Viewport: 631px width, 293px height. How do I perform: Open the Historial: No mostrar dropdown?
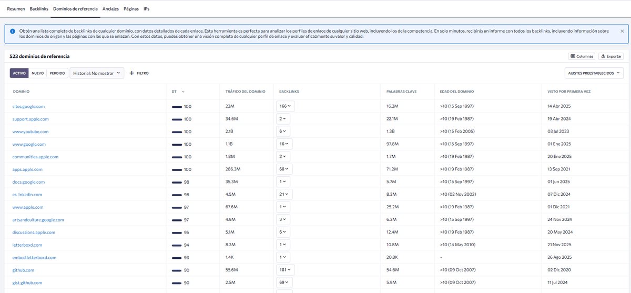[97, 73]
